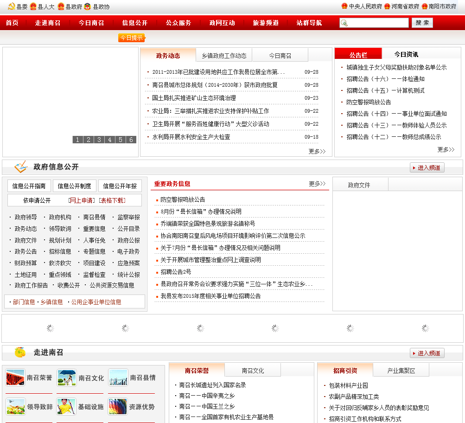Open the 领导致辞 thumbnail image

pos(15,406)
